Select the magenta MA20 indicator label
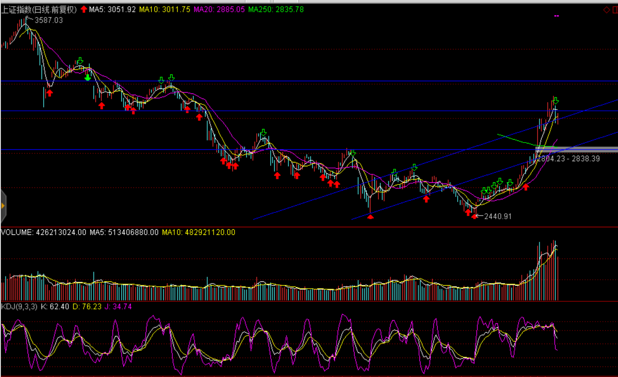This screenshot has width=618, height=377. click(219, 9)
